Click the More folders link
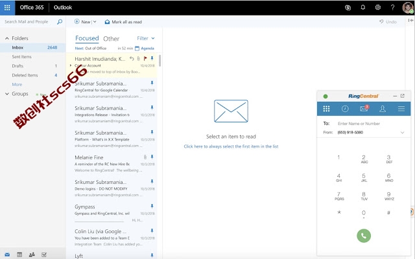Screen dimensions: 415x259 (x=17, y=85)
